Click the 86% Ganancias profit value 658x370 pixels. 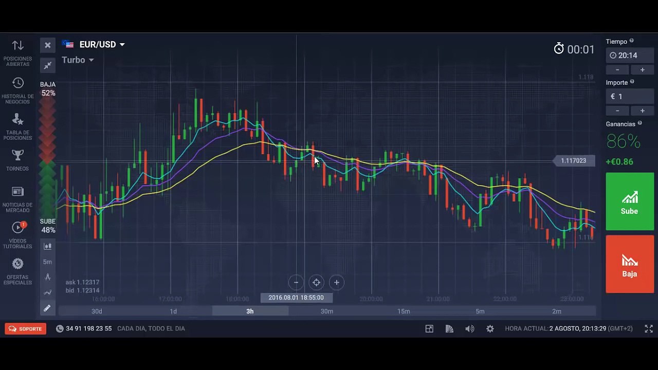pyautogui.click(x=623, y=141)
